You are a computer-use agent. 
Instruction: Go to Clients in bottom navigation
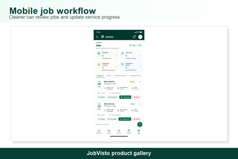[x=109, y=131]
